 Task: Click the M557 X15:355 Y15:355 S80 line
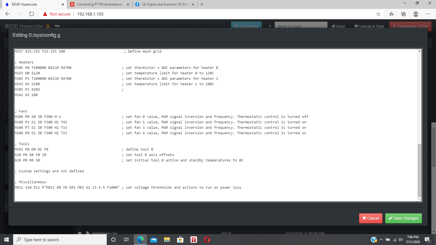pyautogui.click(x=40, y=51)
